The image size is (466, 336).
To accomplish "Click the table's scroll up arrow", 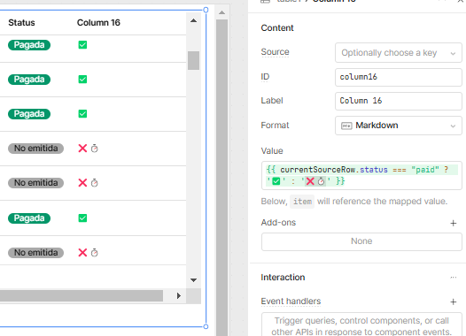I will click(x=193, y=20).
